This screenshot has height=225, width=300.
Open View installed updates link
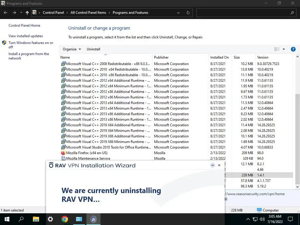26,36
